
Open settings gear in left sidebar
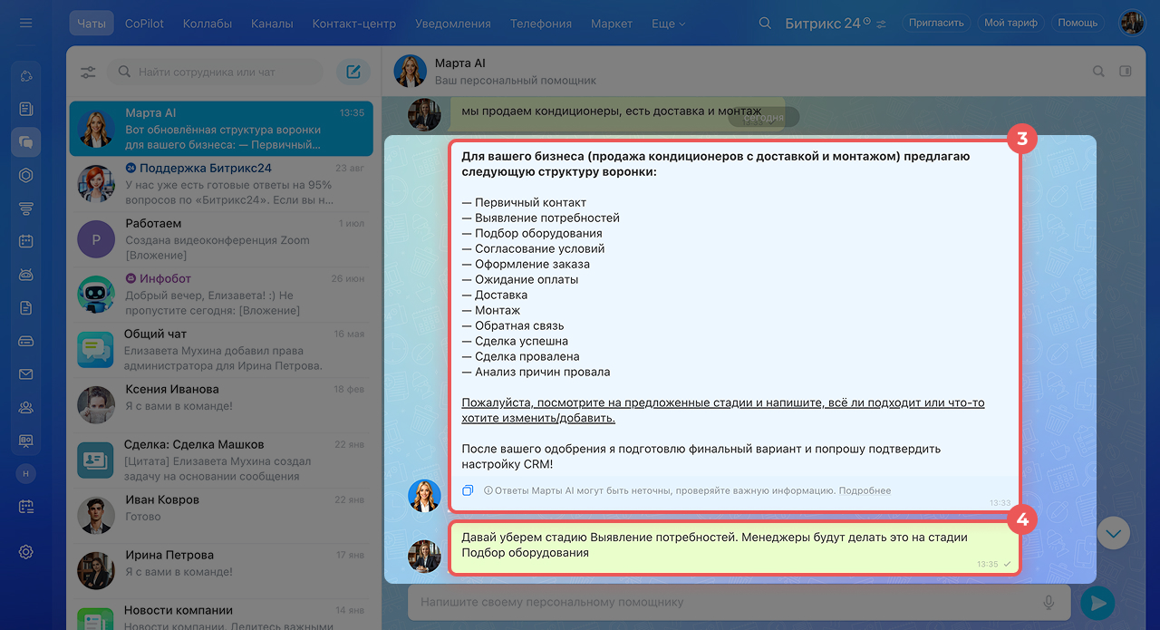tap(26, 551)
